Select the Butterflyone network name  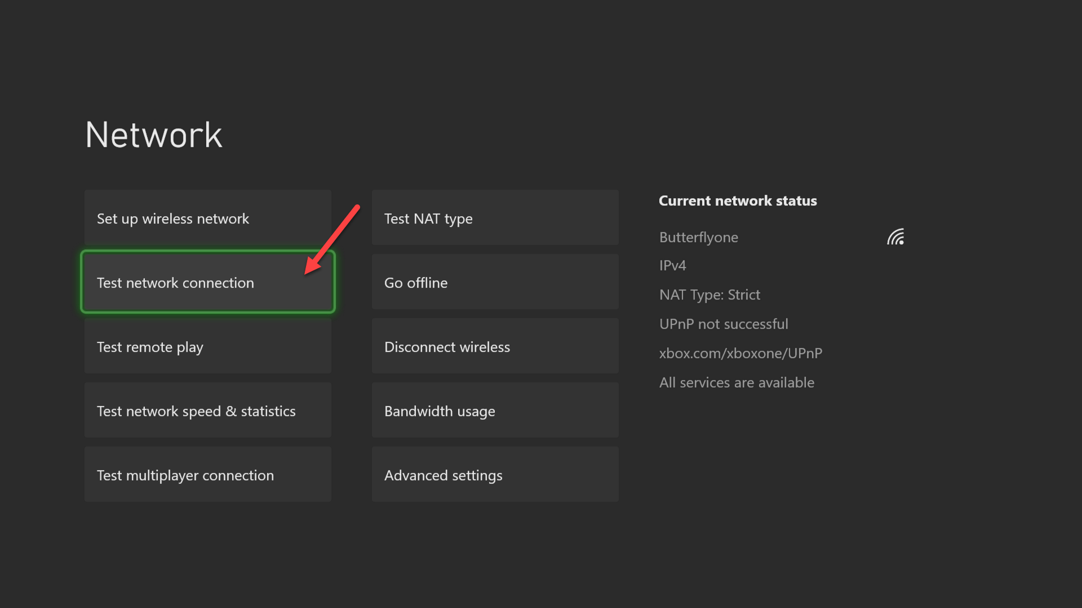coord(698,237)
